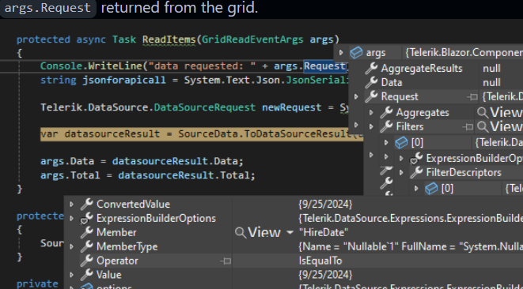The image size is (523, 289).
Task: Expand the ConvertedValue property node
Action: (x=71, y=204)
